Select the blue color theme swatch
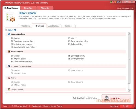This screenshot has height=109, width=136. 118,2
